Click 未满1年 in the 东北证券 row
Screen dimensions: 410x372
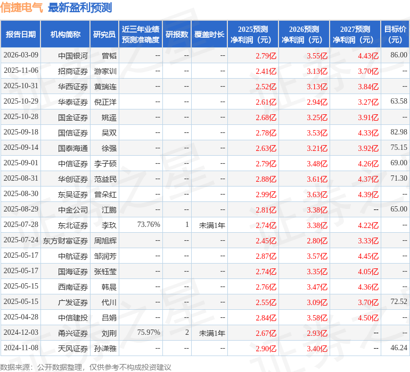click(212, 225)
